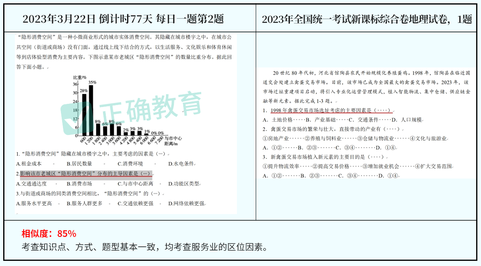Screen dimensions: 481x266
Task: Select 'C. ③④' under right question 3
Action: 348,176
